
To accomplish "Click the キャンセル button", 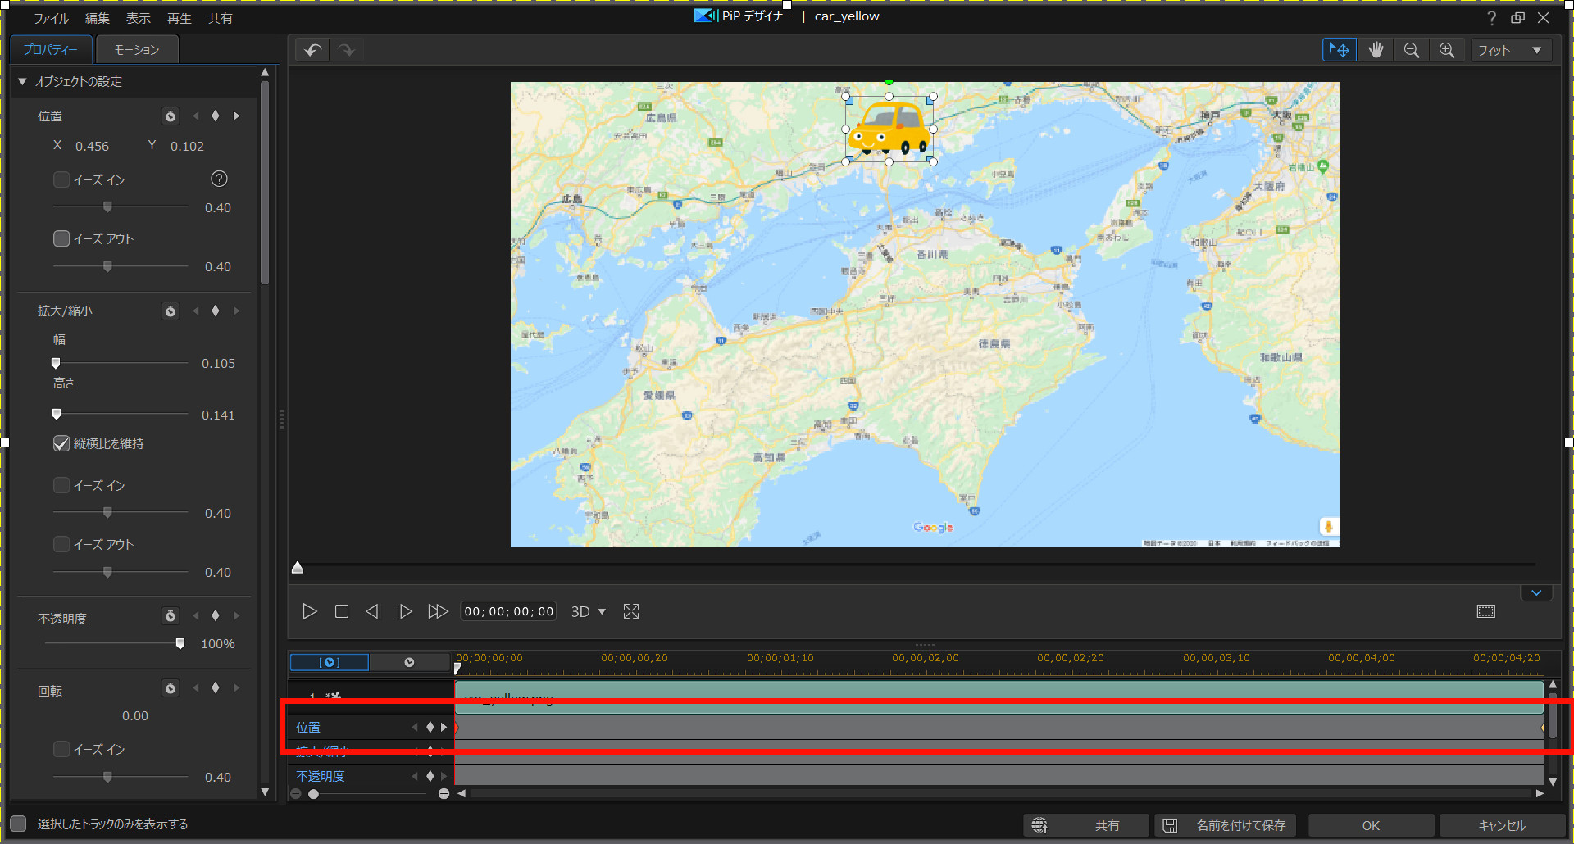I will [1502, 825].
